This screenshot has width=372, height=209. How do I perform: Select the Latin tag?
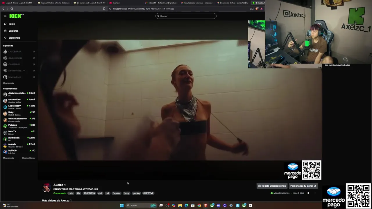71,193
